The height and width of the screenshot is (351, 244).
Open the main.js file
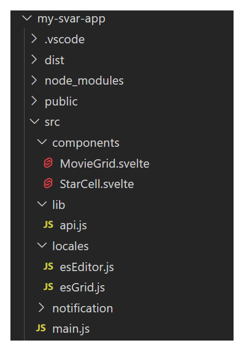[71, 329]
